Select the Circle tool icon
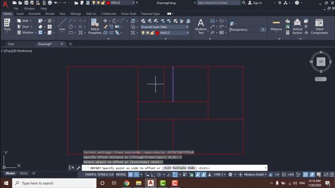335x188 pixels. [71, 27]
